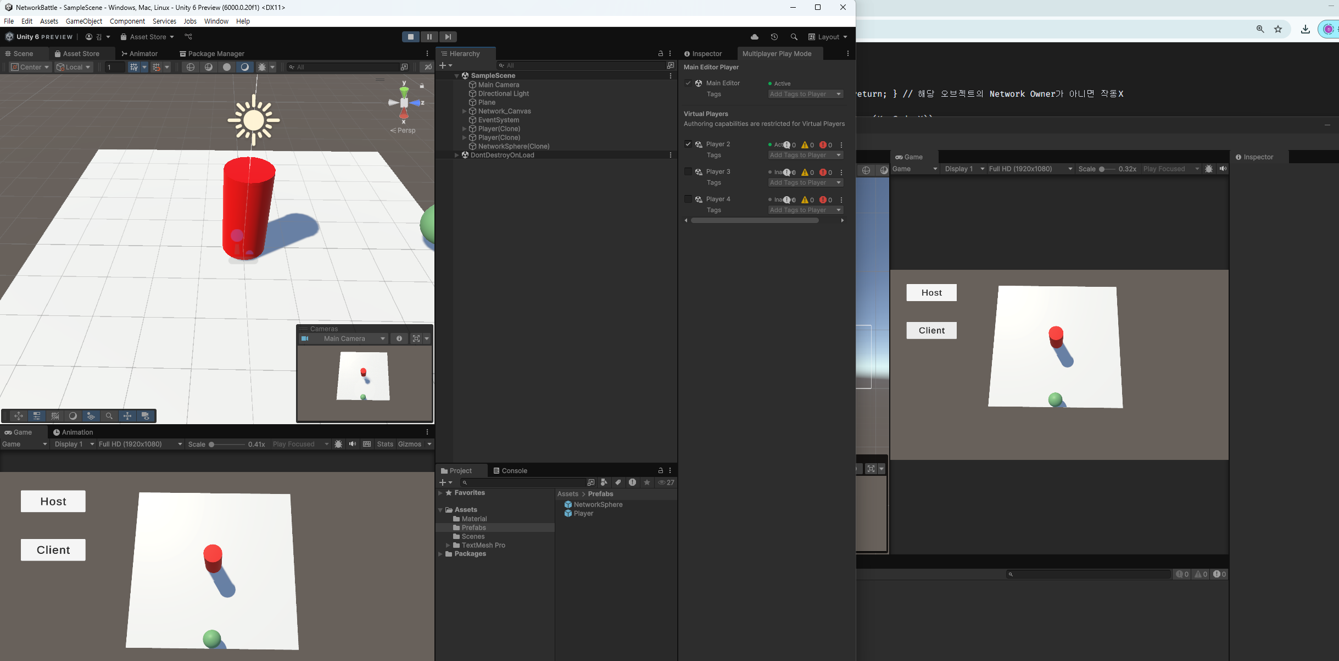Mute audio in the bottom Game view
Image resolution: width=1339 pixels, height=661 pixels.
(353, 444)
